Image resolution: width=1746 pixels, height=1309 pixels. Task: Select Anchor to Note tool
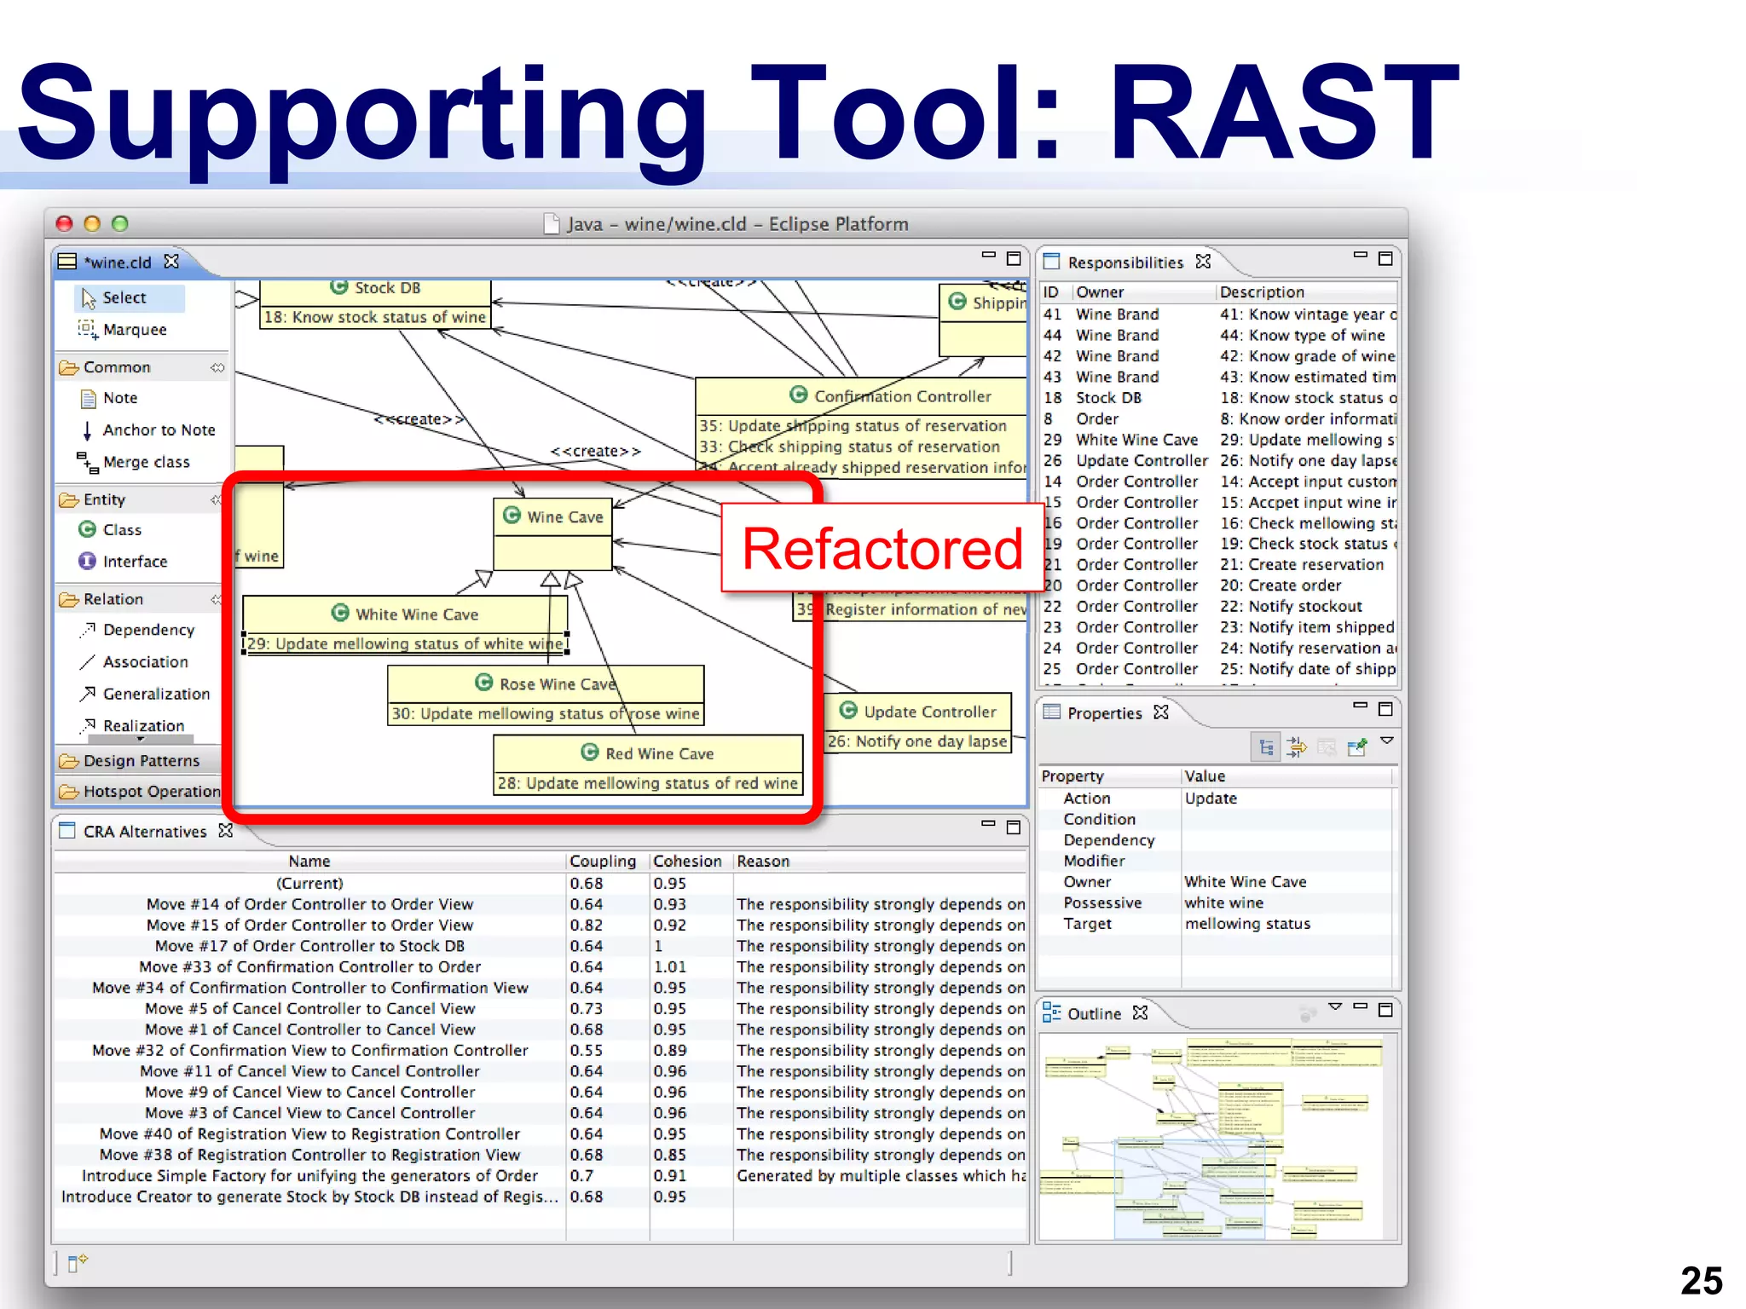click(x=147, y=430)
